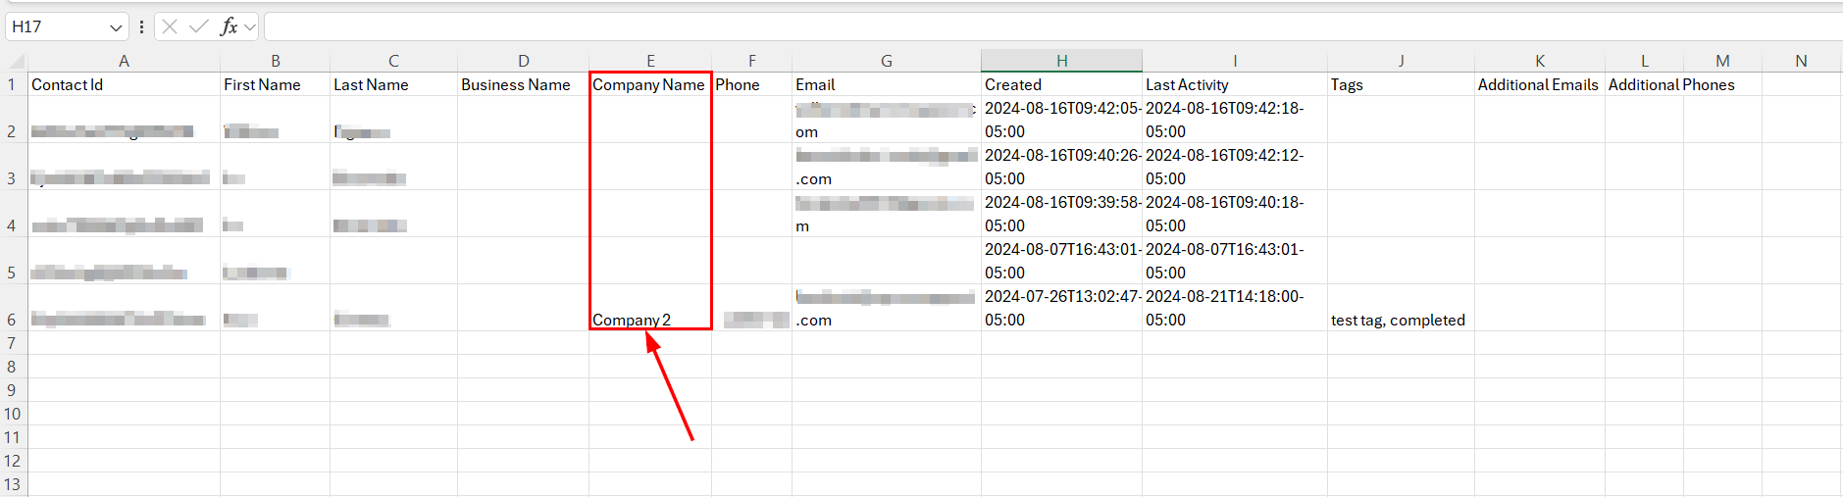This screenshot has width=1843, height=497.
Task: Select the Contact Id header cell
Action: point(124,85)
